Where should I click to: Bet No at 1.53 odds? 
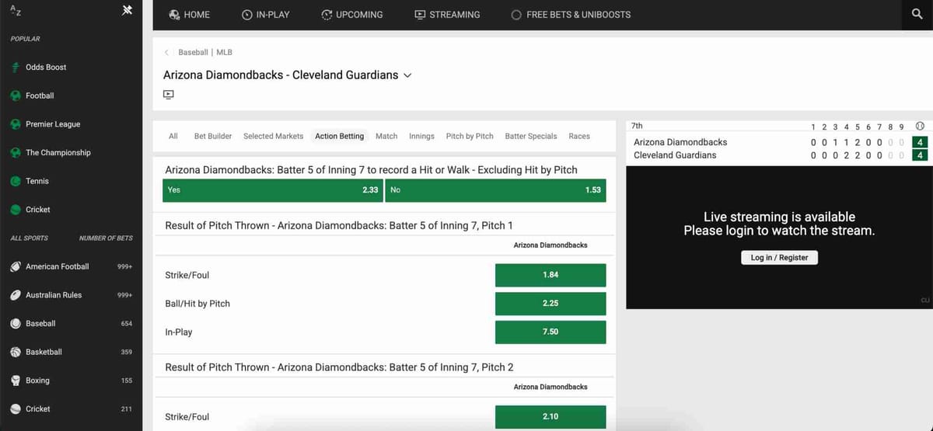pos(495,190)
